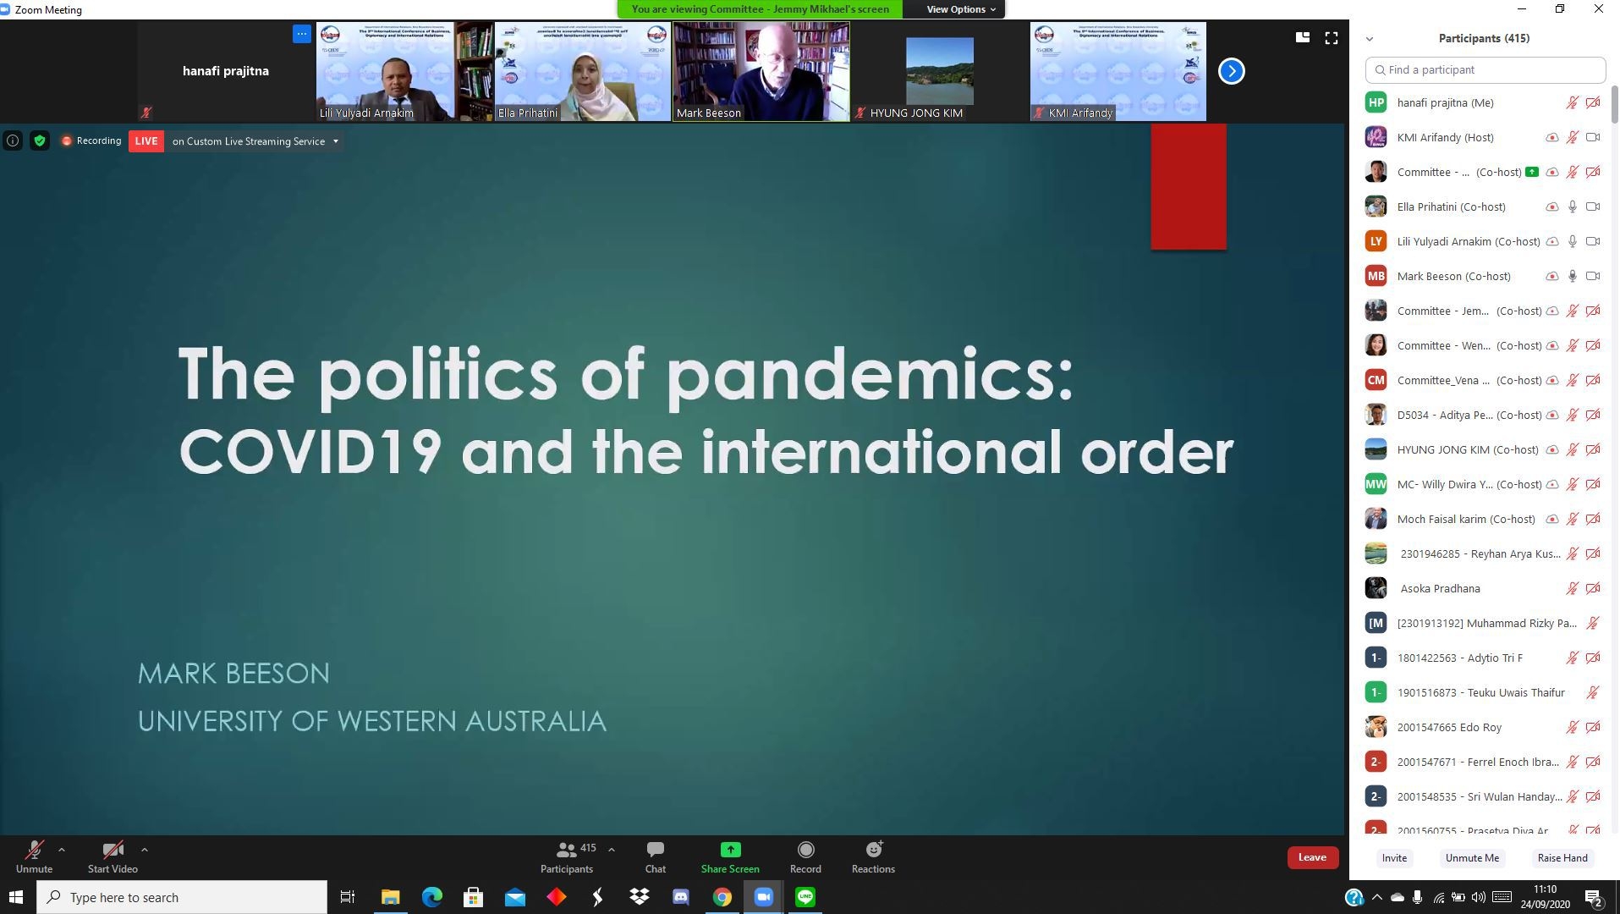Click the red Leave button

click(1312, 857)
